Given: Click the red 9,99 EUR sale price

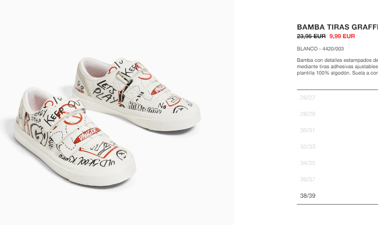Looking at the screenshot, I should [x=342, y=36].
